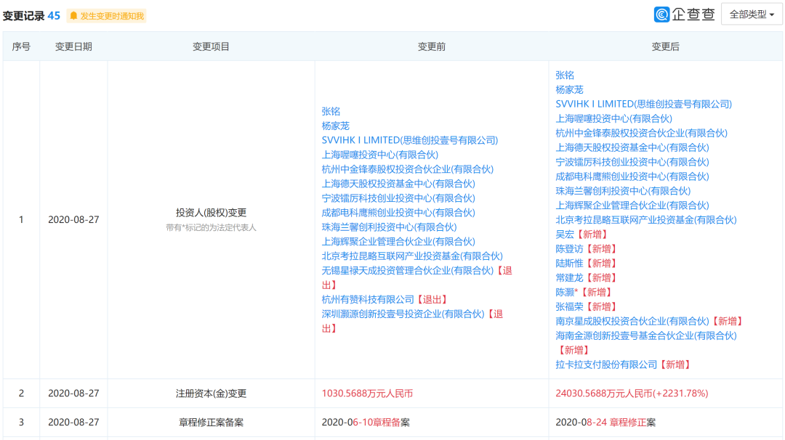This screenshot has width=785, height=440.
Task: Open 珠海兰馨创利投资中心 link in 变更后
Action: pyautogui.click(x=623, y=191)
